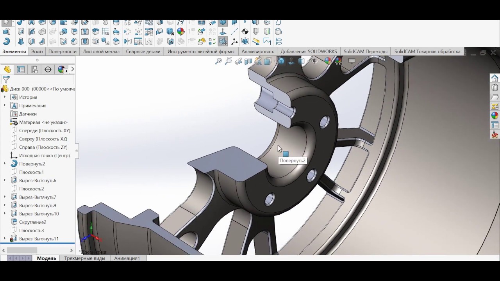Select Справа (Плоскость ZY) plane

43,147
